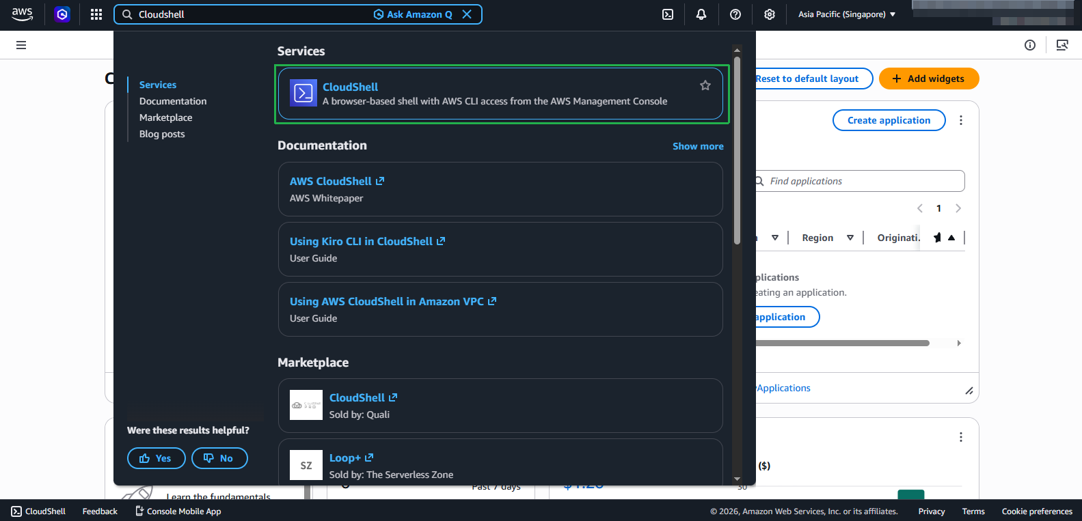Click the search results scrollbar up arrow

[737, 50]
